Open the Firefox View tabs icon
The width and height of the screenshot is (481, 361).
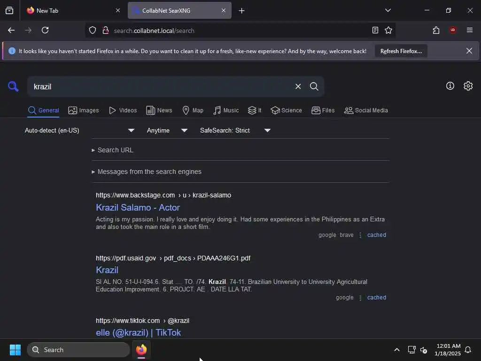tap(9, 10)
